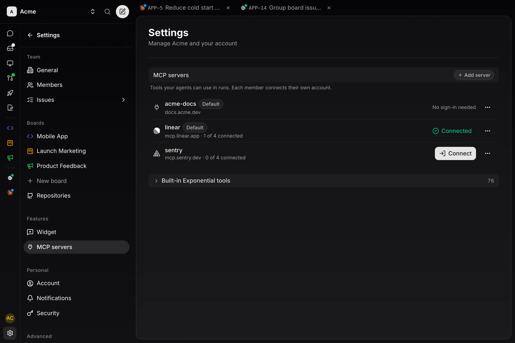The image size is (515, 343).
Task: Click the gray agent icon with green dot
Action: [x=10, y=178]
